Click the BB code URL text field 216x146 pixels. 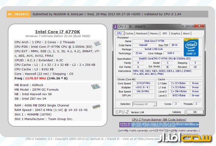point(159,131)
